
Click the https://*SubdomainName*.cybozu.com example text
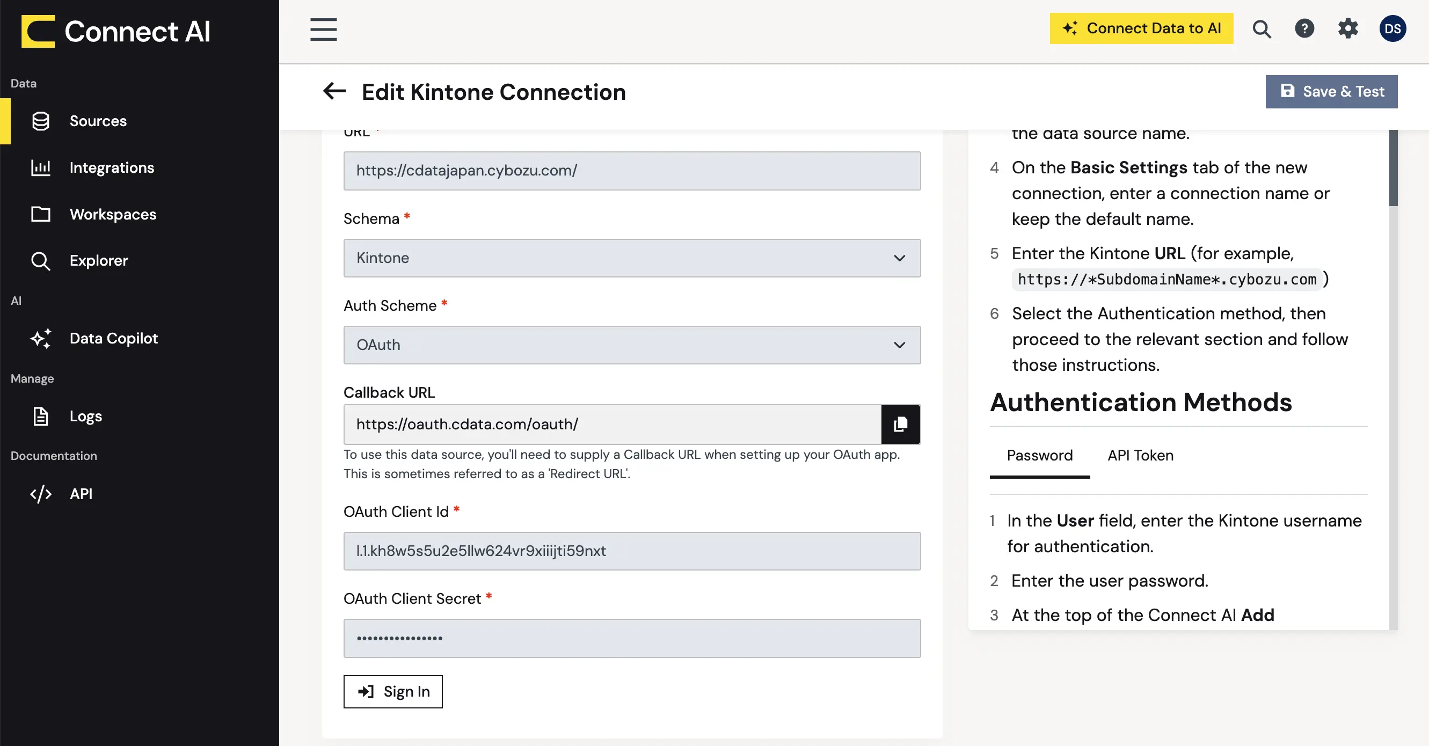coord(1166,280)
